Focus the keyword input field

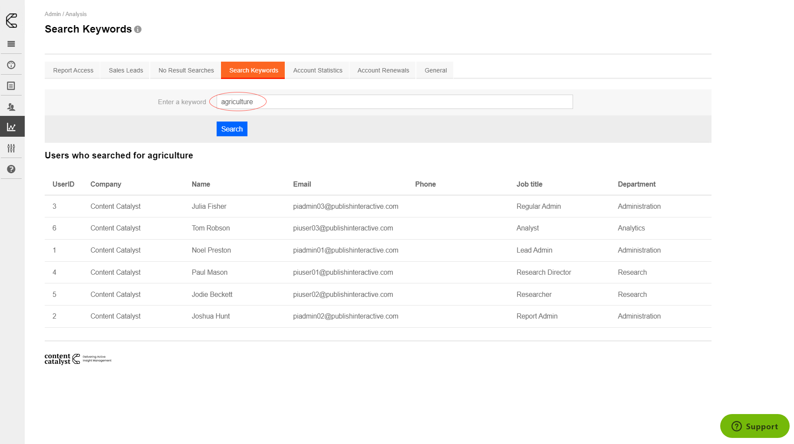(394, 102)
